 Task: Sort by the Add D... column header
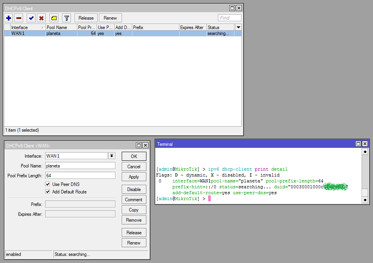(x=123, y=28)
